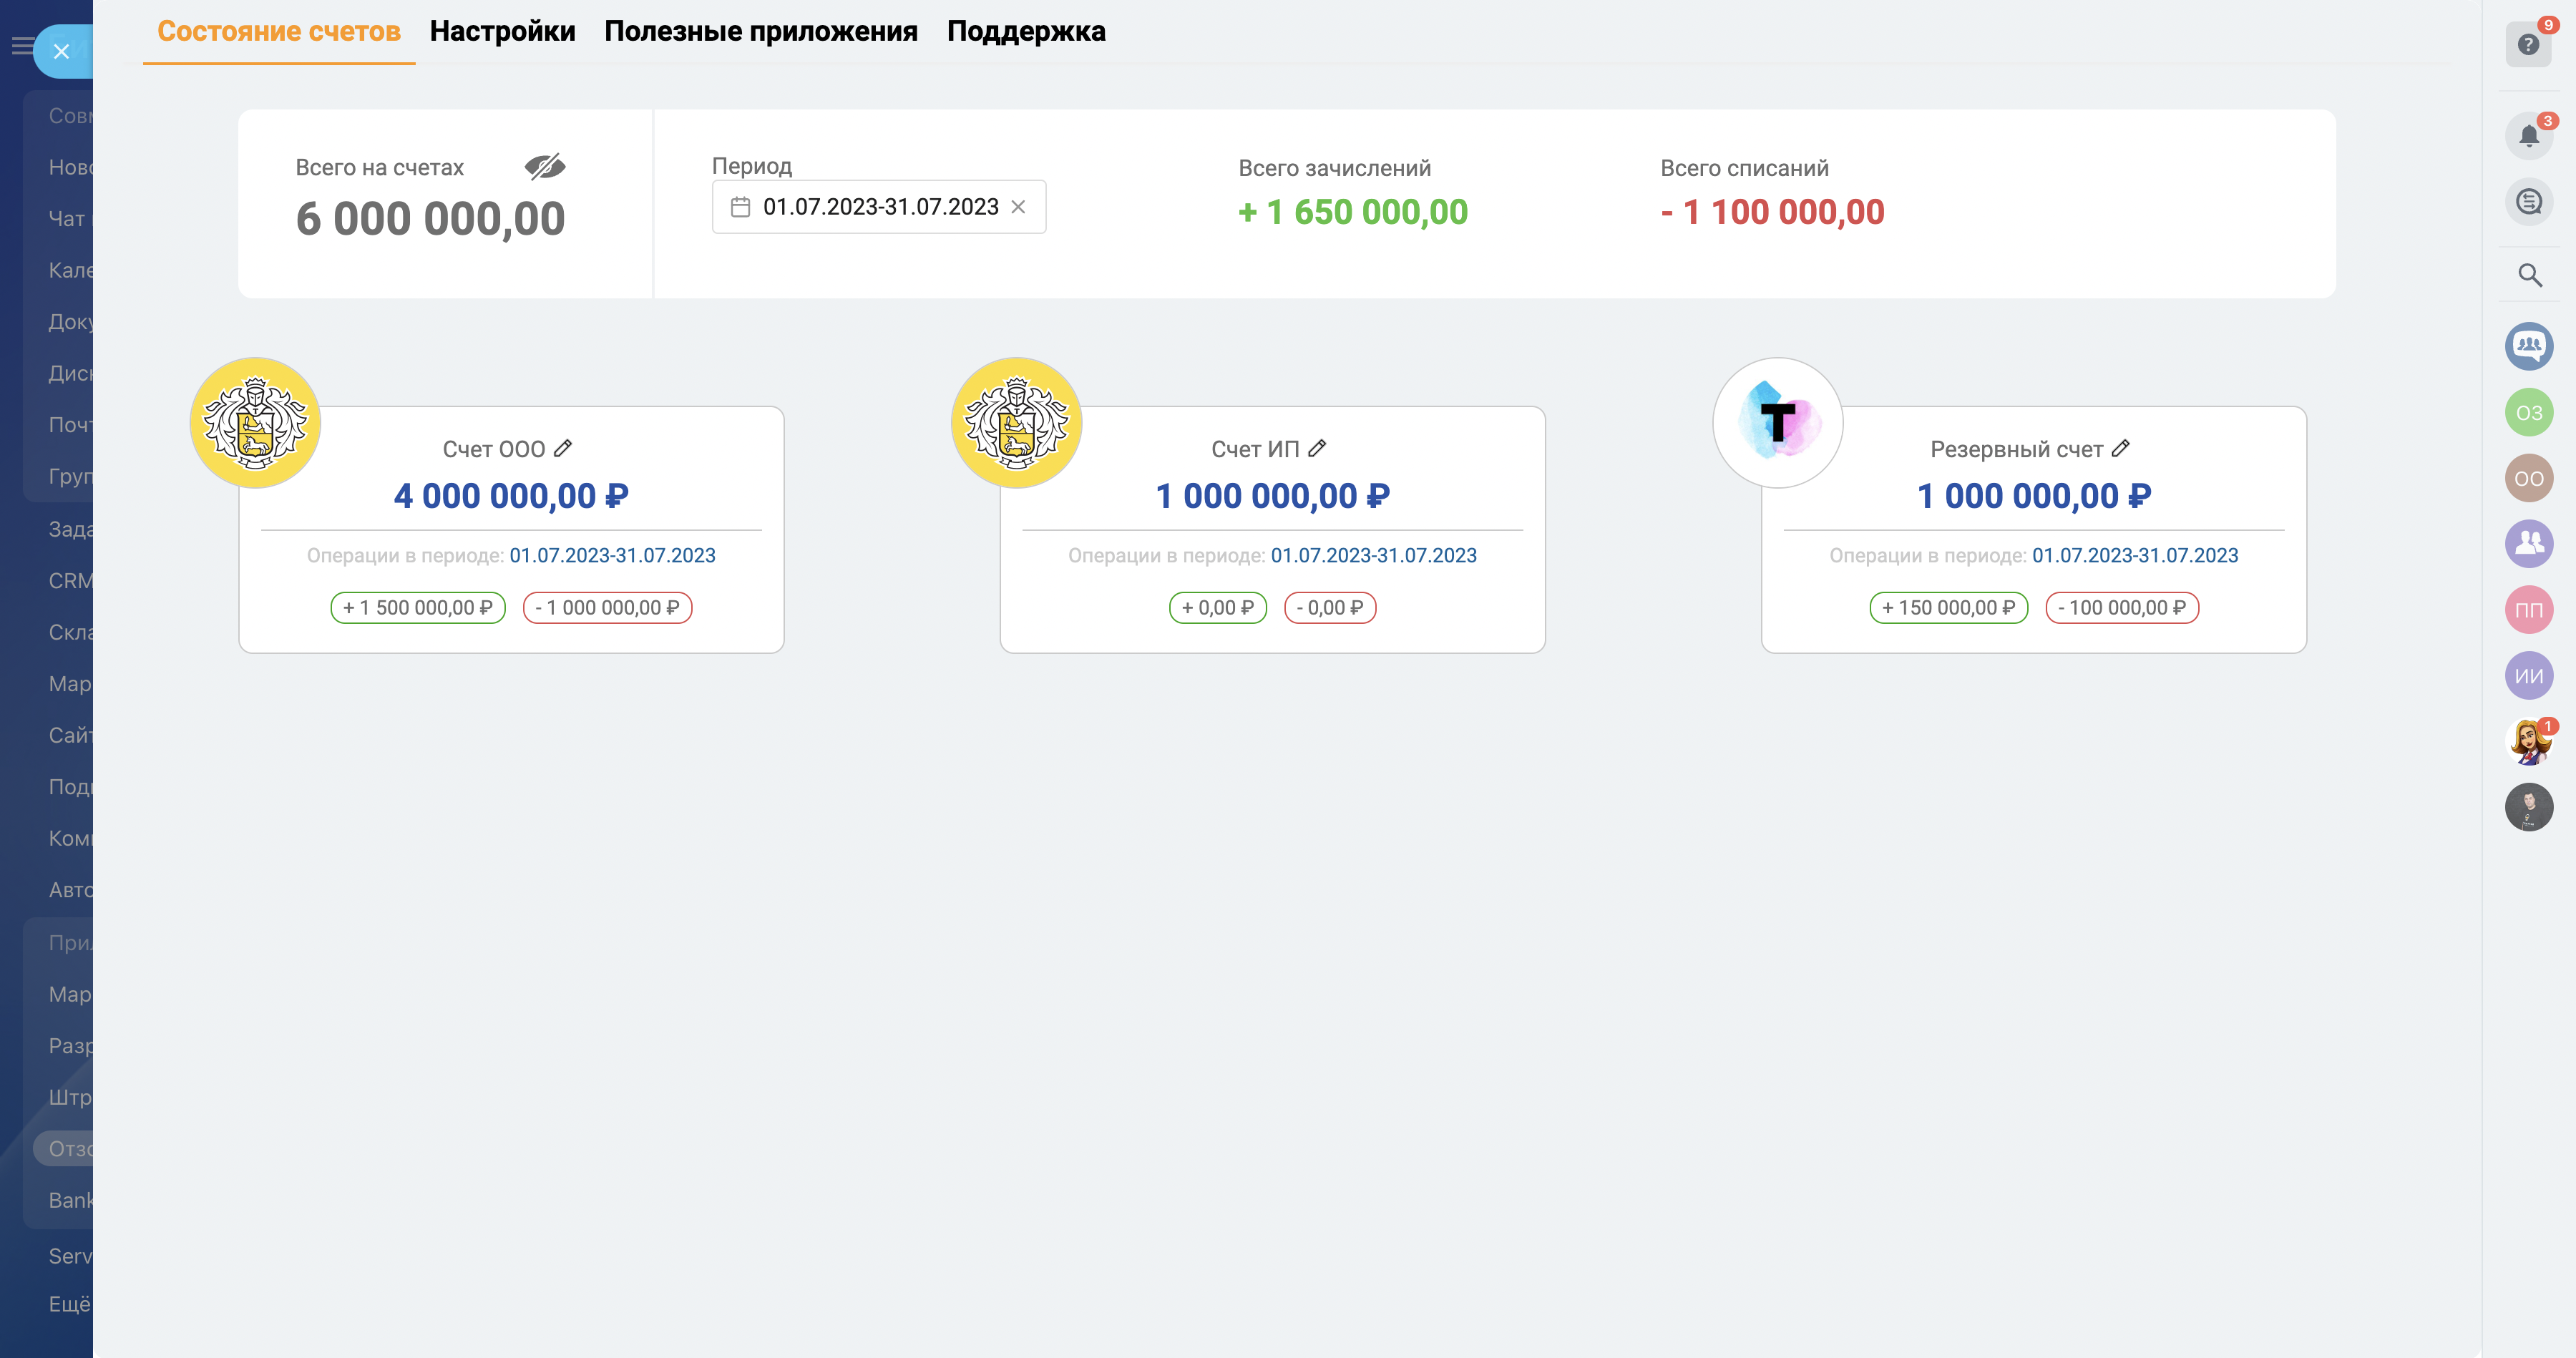Open the Полезные приложения tab
The image size is (2576, 1358).
pyautogui.click(x=760, y=32)
